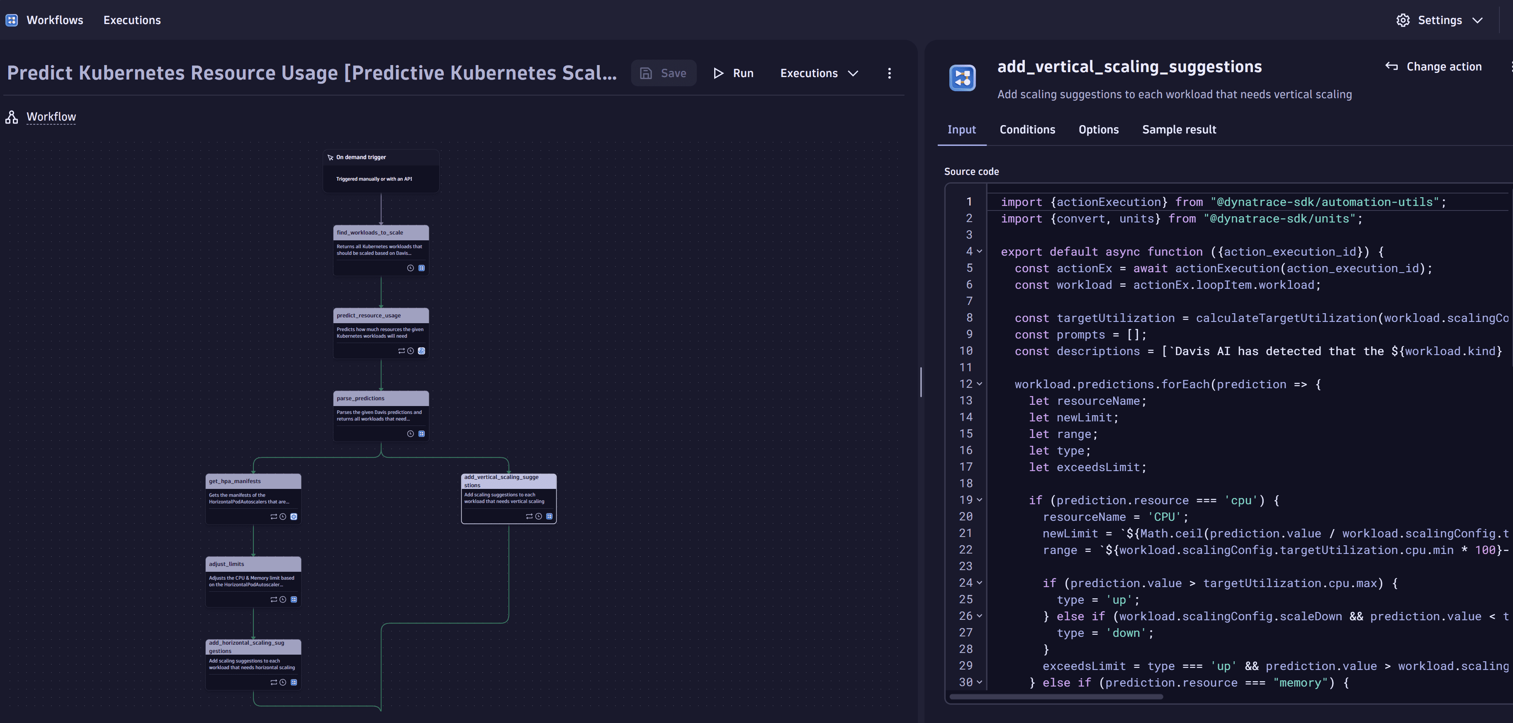Click the add_vertical_scaling_suggestions action icon in side panel
The width and height of the screenshot is (1513, 723).
click(x=962, y=78)
